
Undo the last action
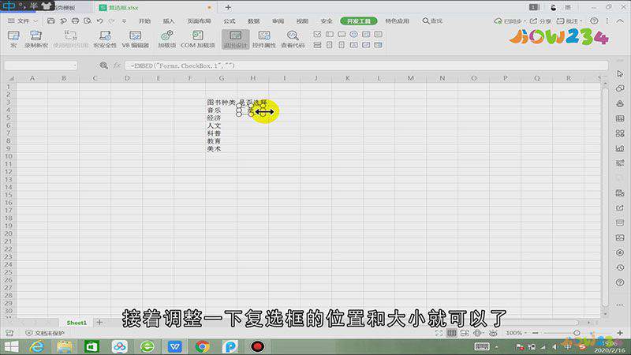pos(99,21)
